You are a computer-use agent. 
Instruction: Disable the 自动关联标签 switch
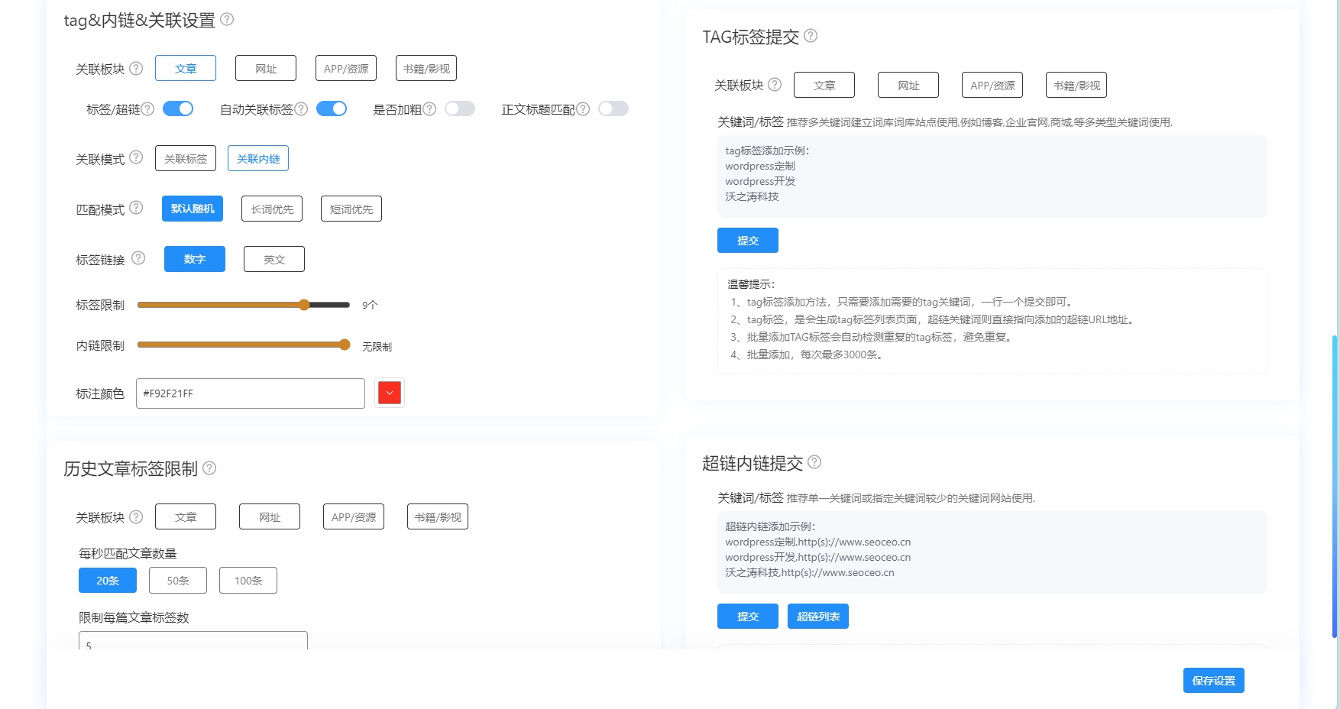point(331,108)
